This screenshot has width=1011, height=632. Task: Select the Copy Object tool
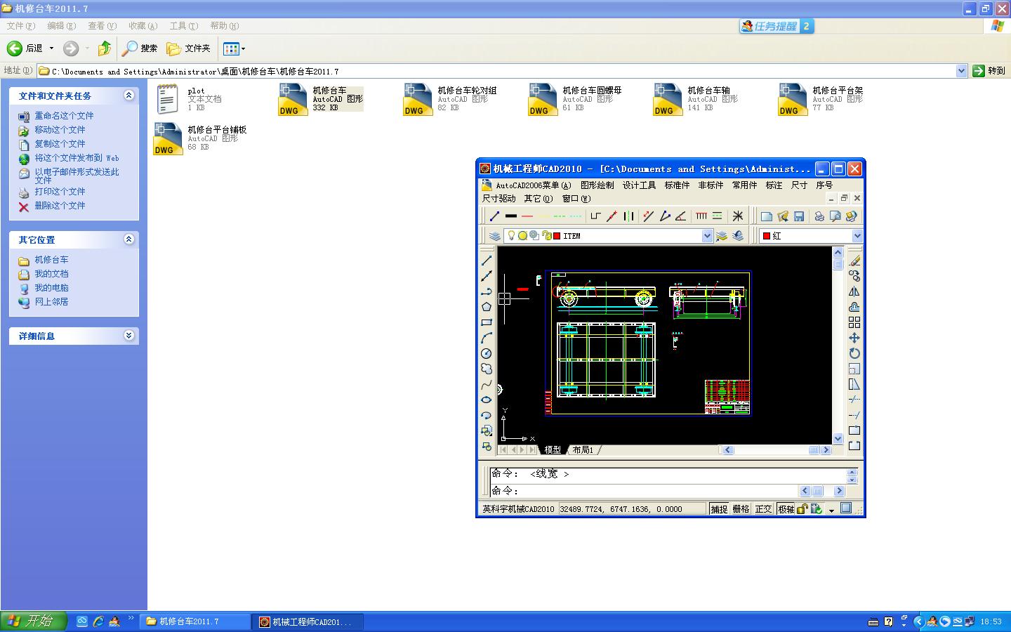[x=854, y=276]
